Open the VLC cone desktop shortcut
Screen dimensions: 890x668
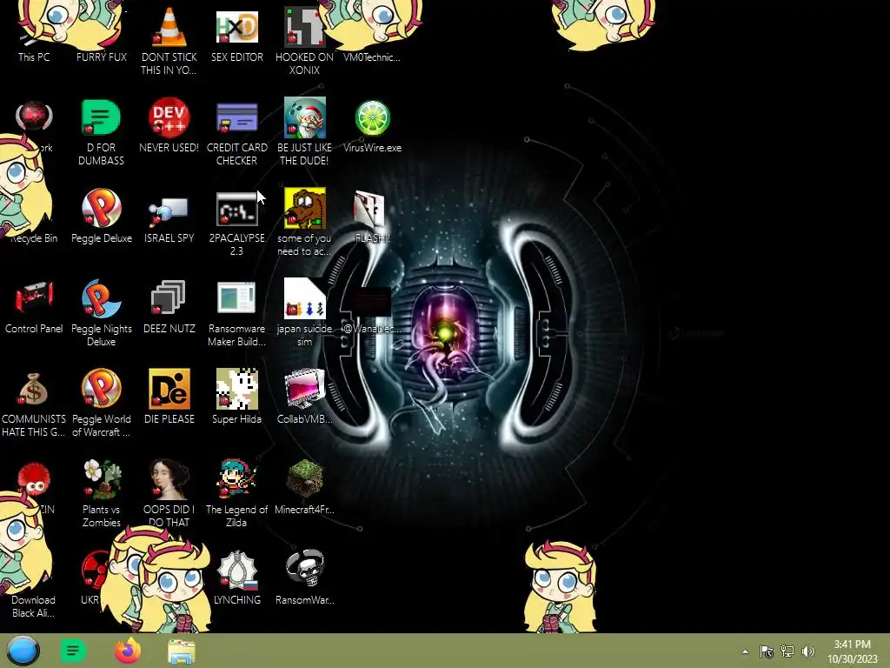(x=169, y=27)
